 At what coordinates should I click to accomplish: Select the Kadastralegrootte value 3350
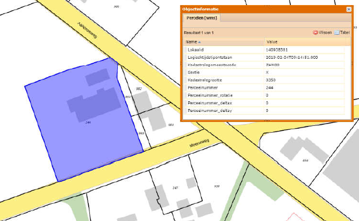tap(271, 80)
